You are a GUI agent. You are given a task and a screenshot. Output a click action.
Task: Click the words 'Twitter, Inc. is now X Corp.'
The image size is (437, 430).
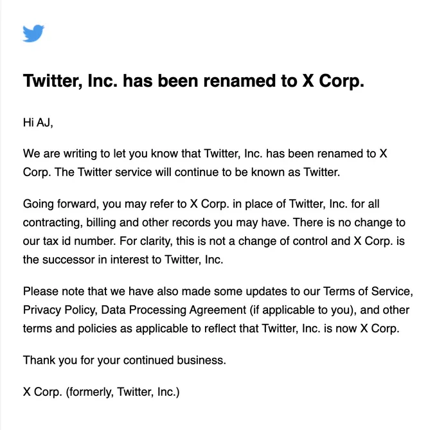[330, 328]
